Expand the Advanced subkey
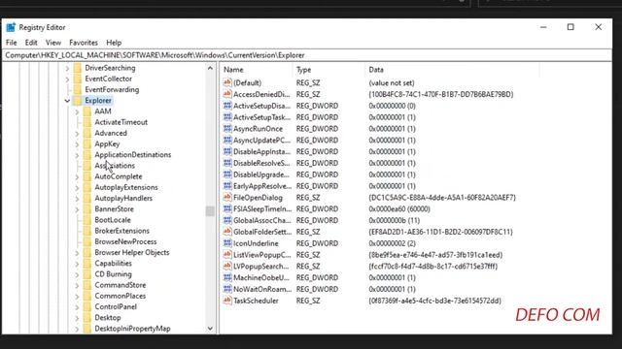Image resolution: width=622 pixels, height=349 pixels. (77, 134)
